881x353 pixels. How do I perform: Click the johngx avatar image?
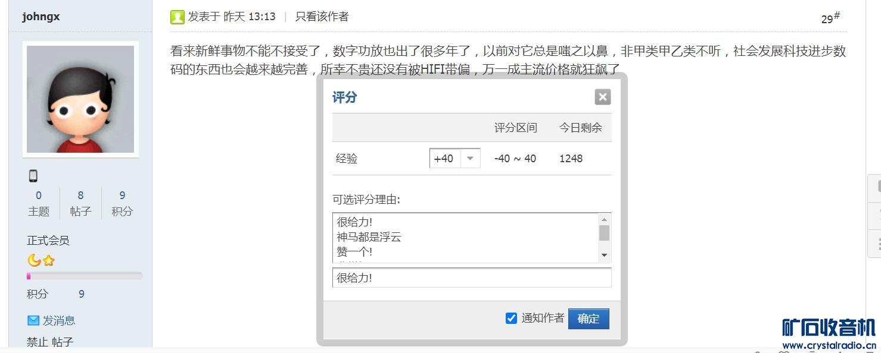pyautogui.click(x=80, y=99)
